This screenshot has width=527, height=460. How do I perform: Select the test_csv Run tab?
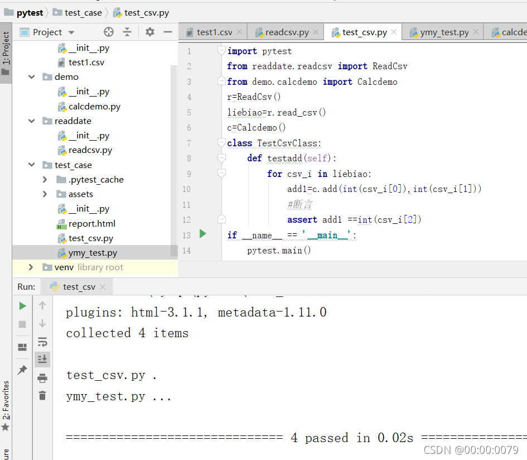[77, 287]
